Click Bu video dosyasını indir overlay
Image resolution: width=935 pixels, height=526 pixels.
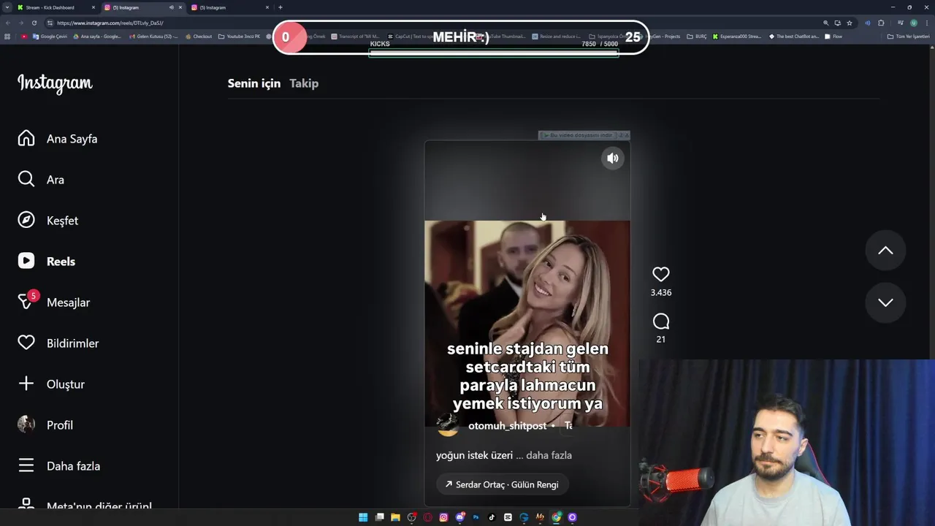581,135
